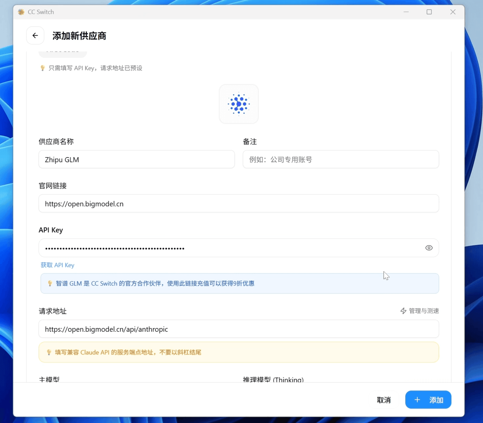Close the CC Switch window
Viewport: 483px width, 423px height.
pos(453,12)
